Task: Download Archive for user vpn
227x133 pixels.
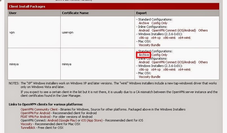Action: (x=144, y=23)
